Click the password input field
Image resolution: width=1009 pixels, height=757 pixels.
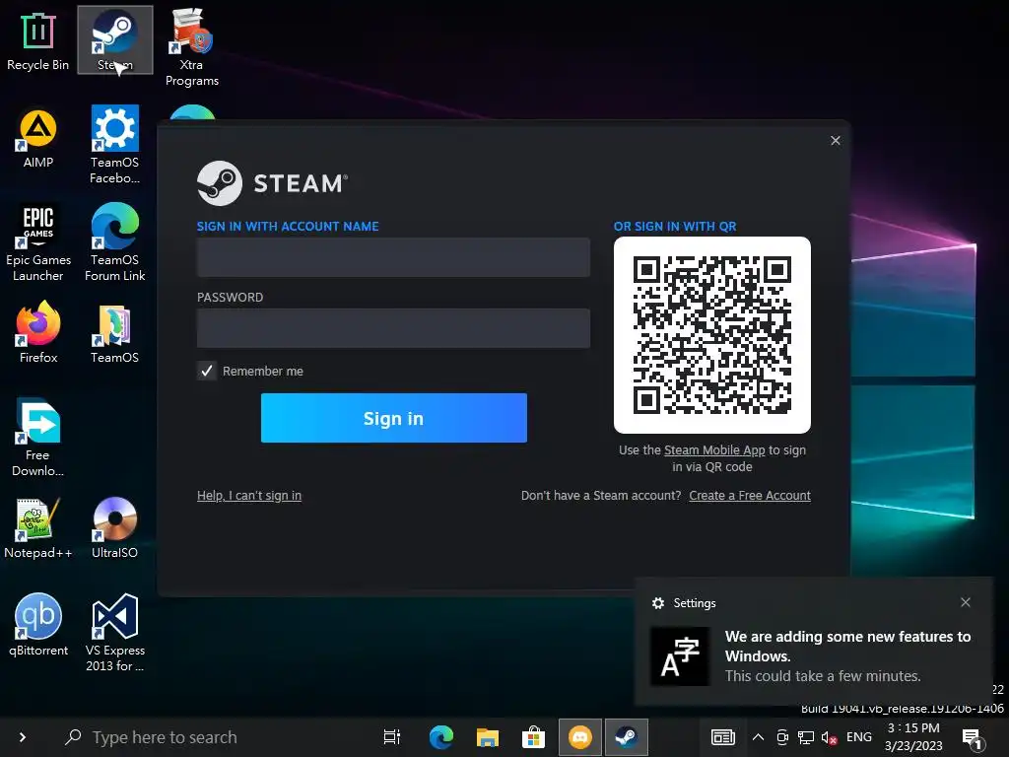[x=393, y=328]
